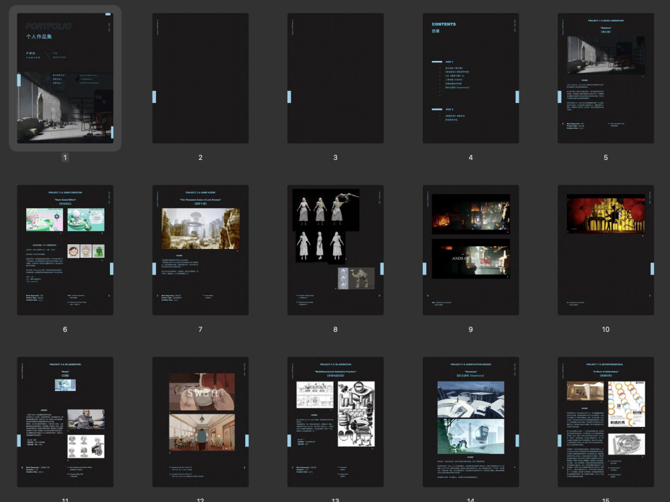Open page 4 Contents thumbnail

point(470,78)
